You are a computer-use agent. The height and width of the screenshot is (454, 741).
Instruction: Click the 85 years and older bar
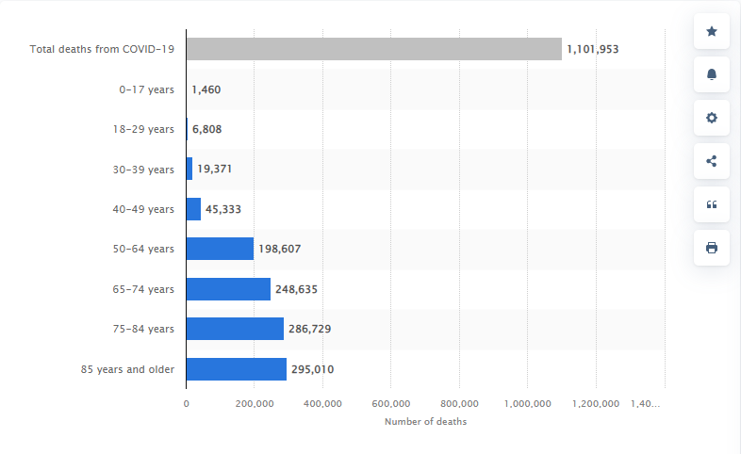click(x=236, y=369)
